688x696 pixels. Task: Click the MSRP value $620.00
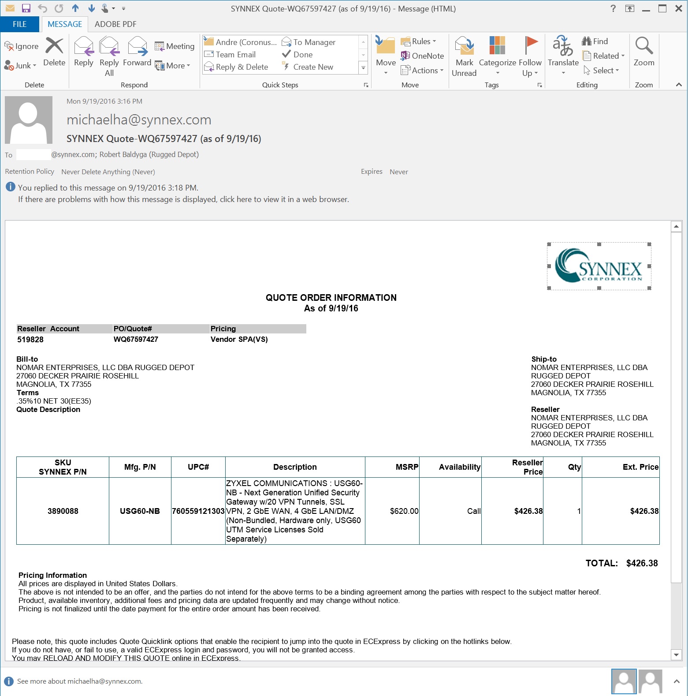(404, 511)
